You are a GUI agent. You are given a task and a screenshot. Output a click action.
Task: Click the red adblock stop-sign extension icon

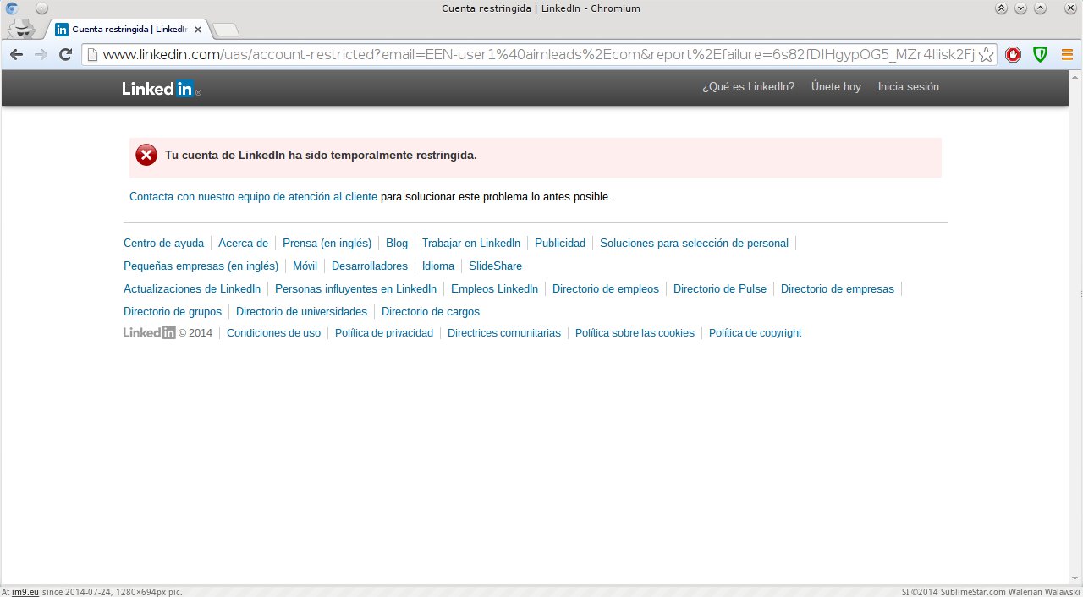coord(1013,55)
